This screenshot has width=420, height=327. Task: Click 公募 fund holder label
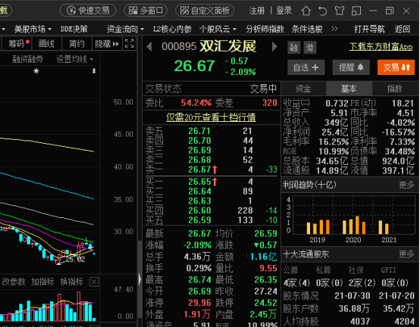point(291,270)
